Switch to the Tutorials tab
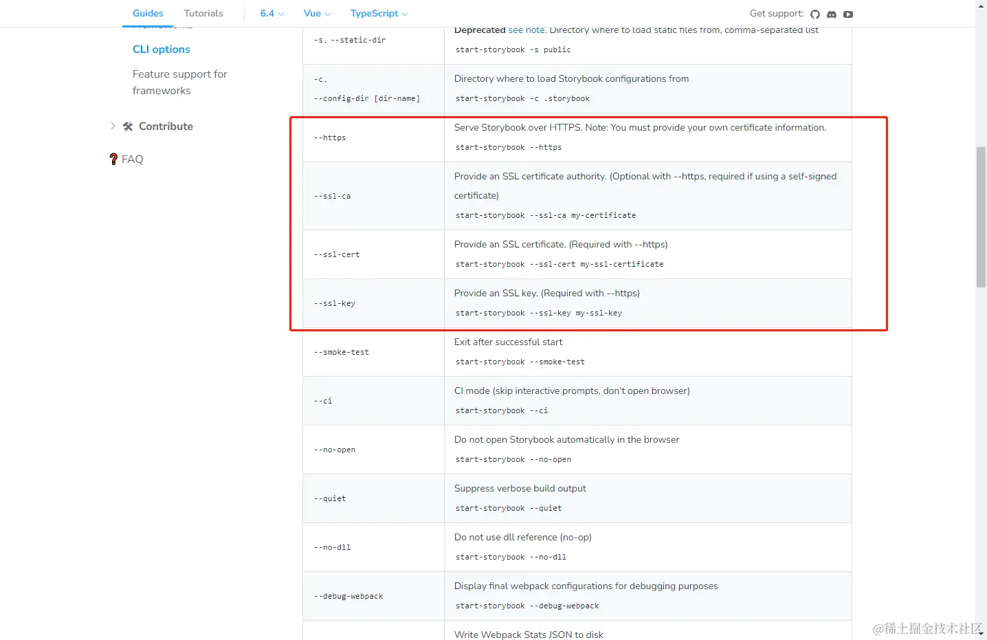This screenshot has width=987, height=640. [203, 13]
